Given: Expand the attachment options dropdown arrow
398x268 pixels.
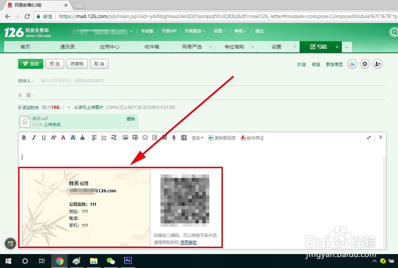Looking at the screenshot, I should [69, 107].
